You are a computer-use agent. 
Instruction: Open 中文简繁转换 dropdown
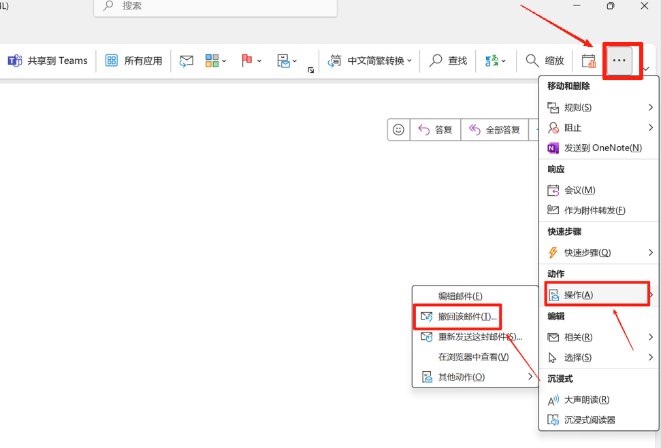coord(369,61)
